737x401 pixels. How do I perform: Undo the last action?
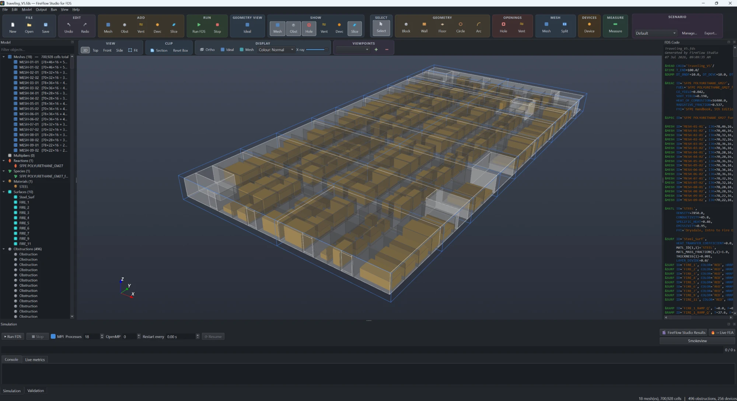pos(69,27)
